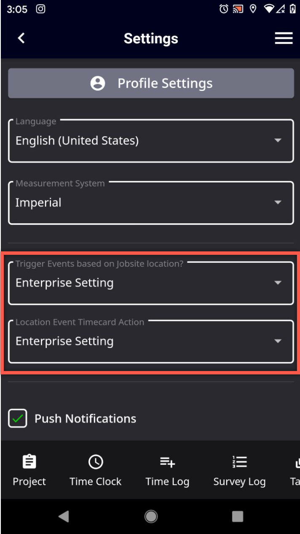Tap the Android back triangle
This screenshot has width=300, height=534.
(64, 516)
